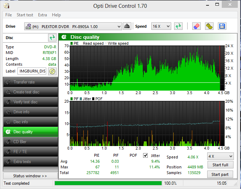Open Drive info page
Viewport: 241px width, 189px height.
coord(30,112)
